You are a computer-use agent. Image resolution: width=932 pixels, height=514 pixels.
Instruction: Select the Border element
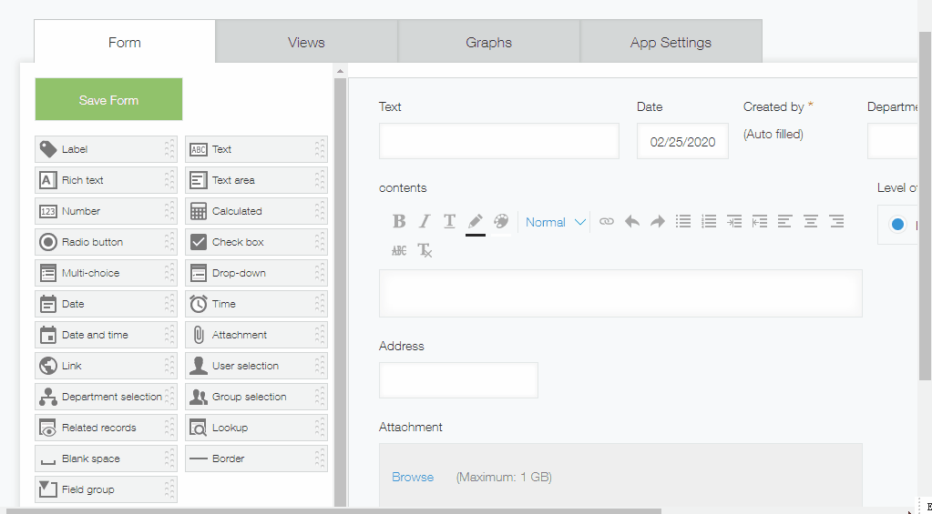256,459
